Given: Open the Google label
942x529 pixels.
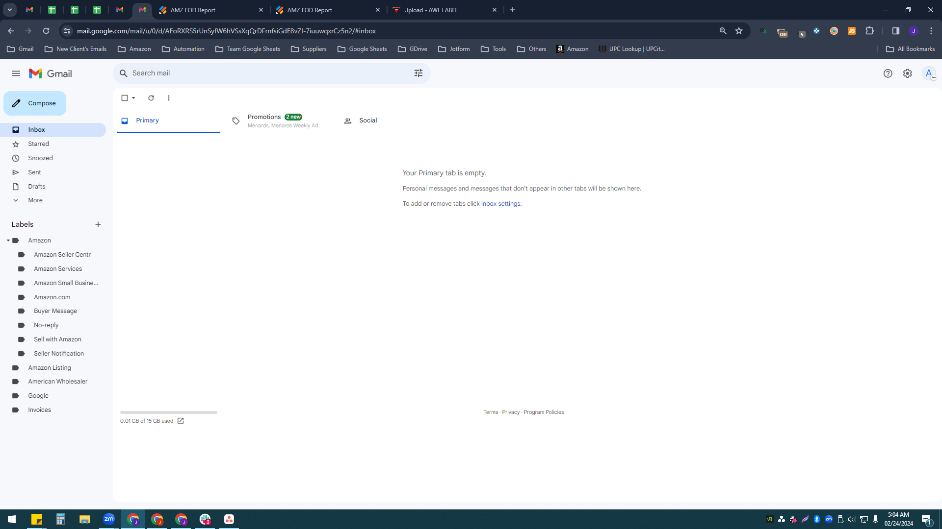Looking at the screenshot, I should (38, 396).
